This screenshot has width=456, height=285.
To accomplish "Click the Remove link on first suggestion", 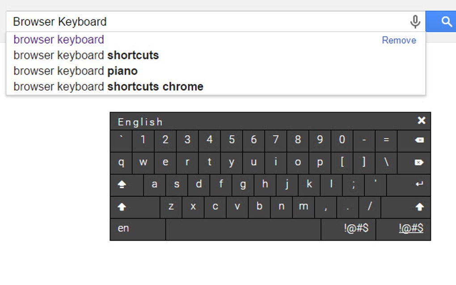I will click(x=399, y=40).
